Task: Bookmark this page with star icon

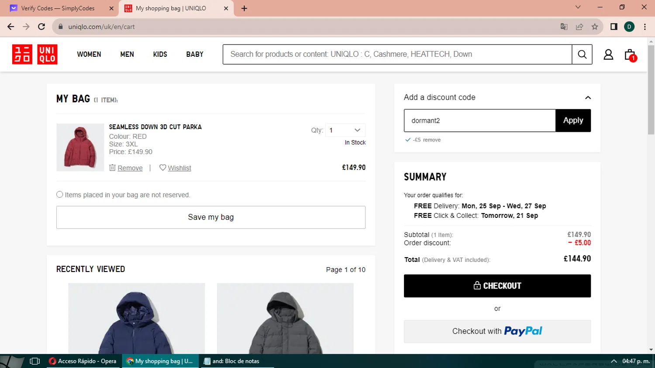Action: pyautogui.click(x=595, y=27)
